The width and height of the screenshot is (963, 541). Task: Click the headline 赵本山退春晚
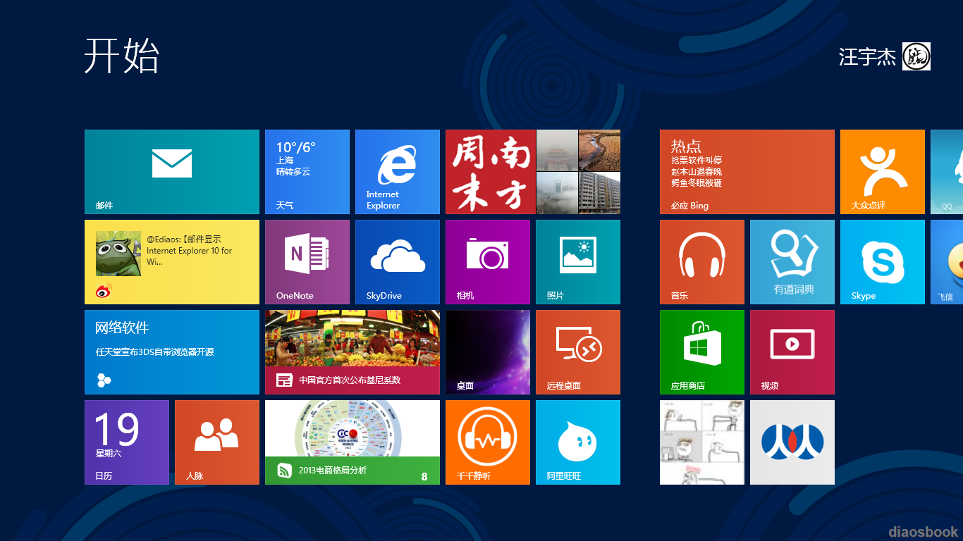point(697,172)
